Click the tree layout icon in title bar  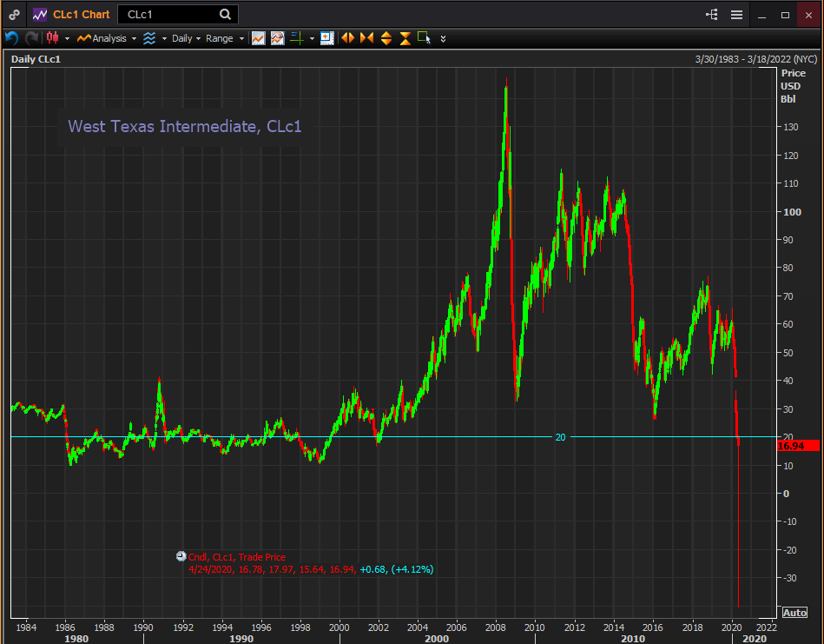tap(711, 15)
